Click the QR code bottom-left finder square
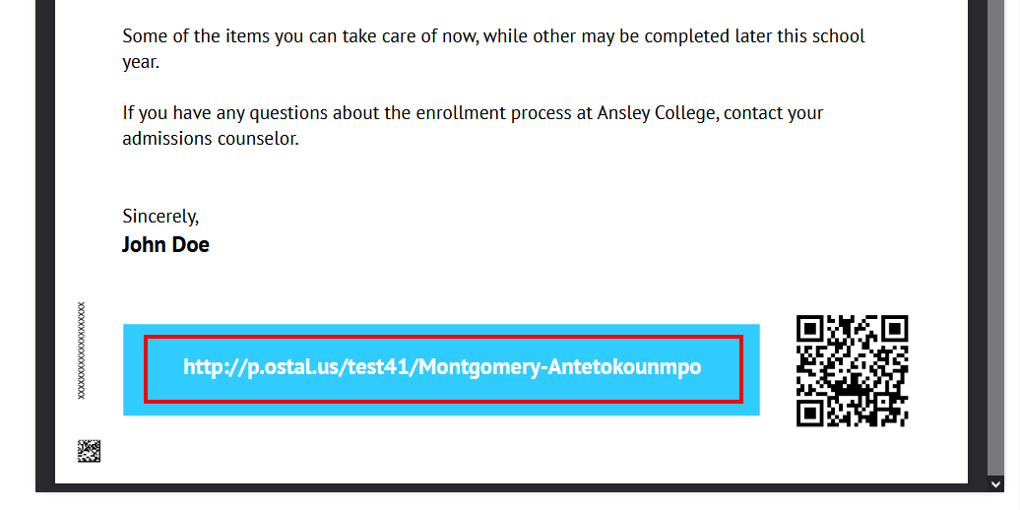This screenshot has height=510, width=1020. point(810,414)
